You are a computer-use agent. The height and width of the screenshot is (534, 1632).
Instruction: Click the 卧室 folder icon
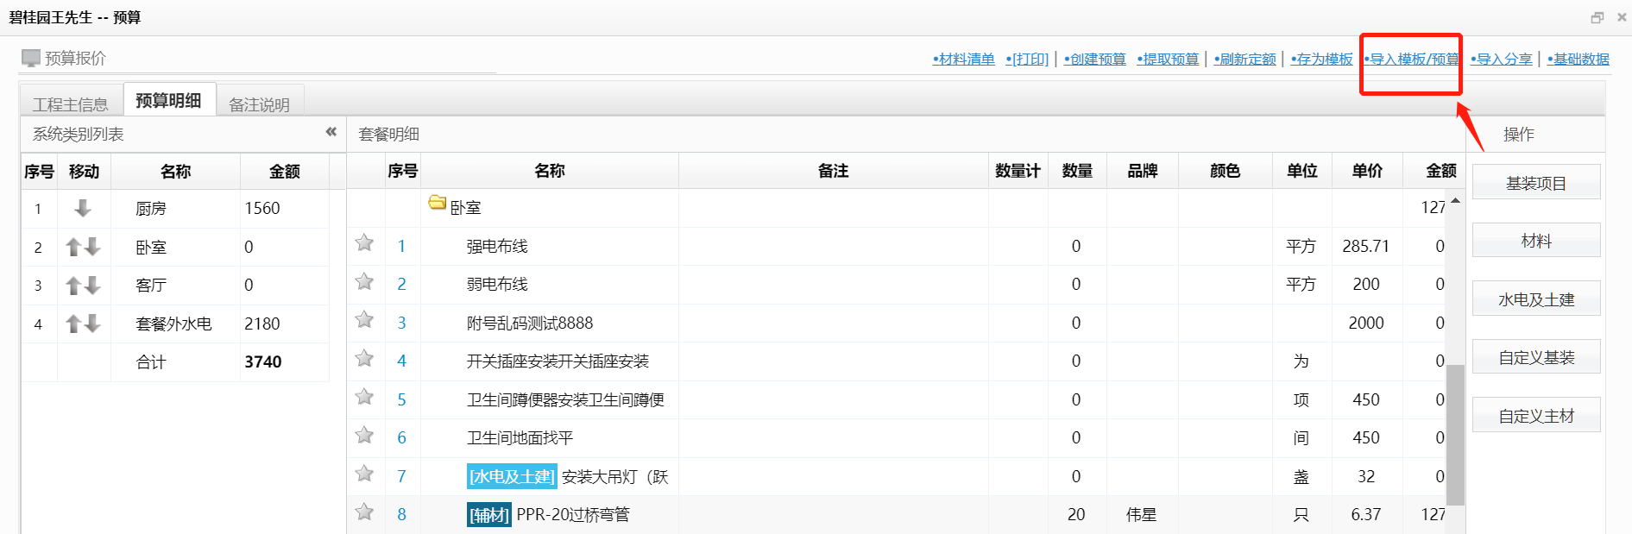click(438, 203)
